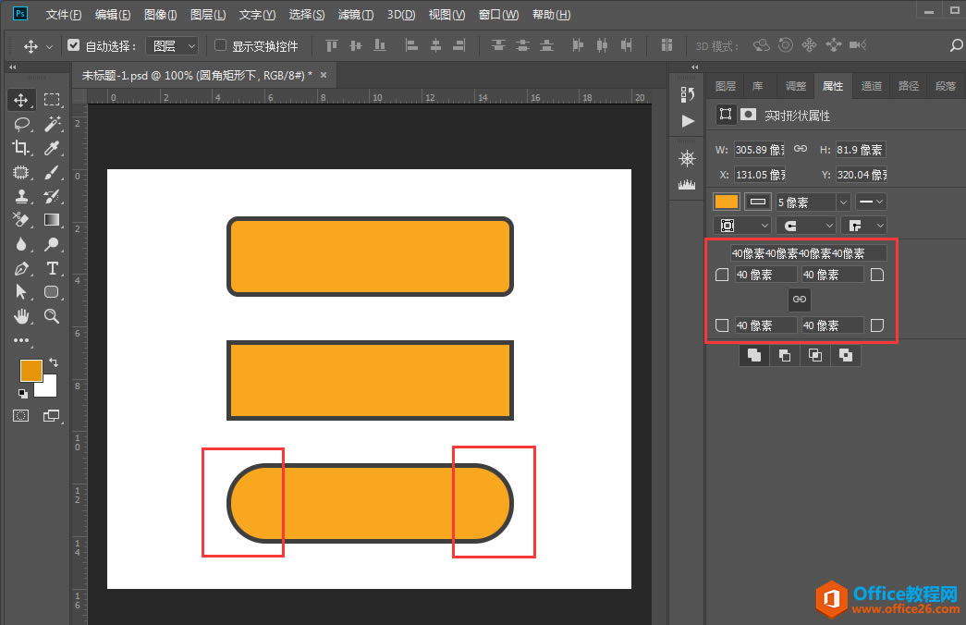
Task: Select the Eyedropper tool
Action: tap(52, 148)
